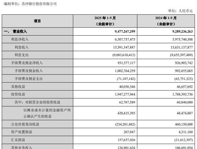Select the 其他收益 row label

pyautogui.click(x=18, y=87)
